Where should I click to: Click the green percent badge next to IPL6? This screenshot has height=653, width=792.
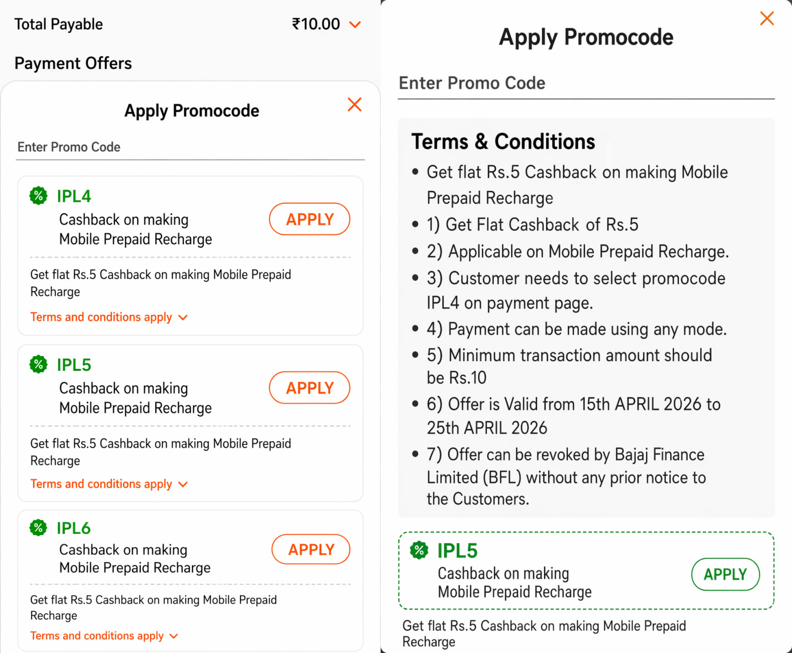coord(38,528)
